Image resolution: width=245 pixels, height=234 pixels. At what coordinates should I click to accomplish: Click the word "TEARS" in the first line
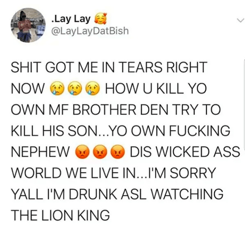coord(141,67)
